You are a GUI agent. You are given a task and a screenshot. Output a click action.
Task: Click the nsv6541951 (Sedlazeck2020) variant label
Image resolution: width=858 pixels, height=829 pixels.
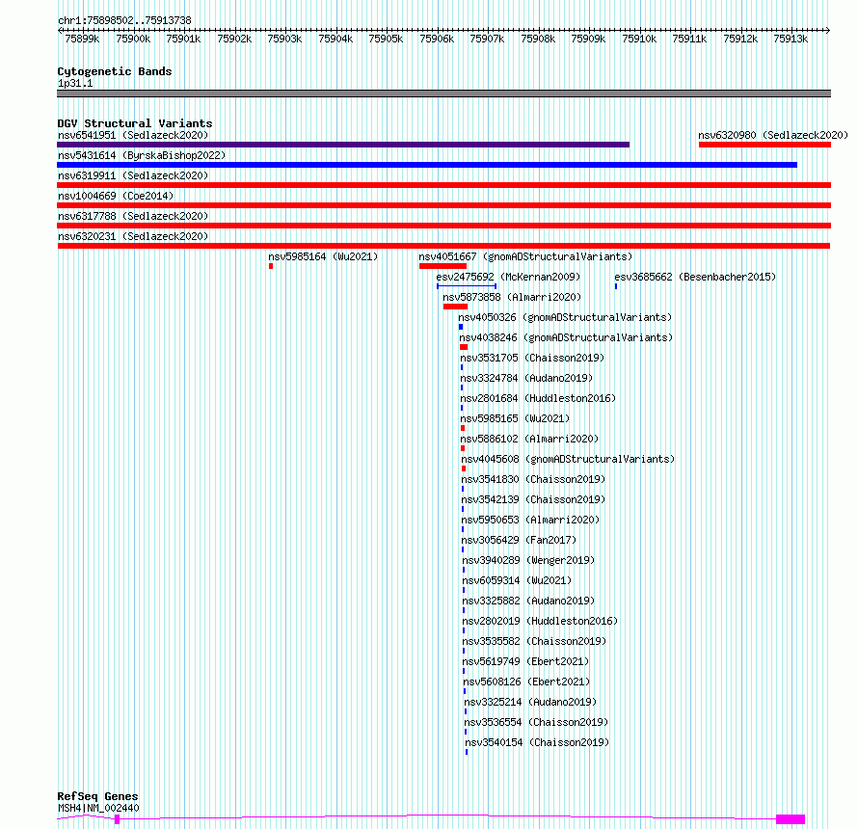tap(133, 135)
